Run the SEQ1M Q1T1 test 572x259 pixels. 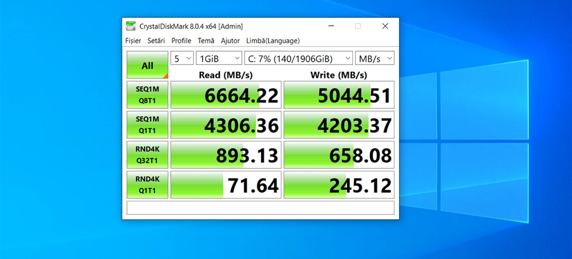click(x=147, y=125)
